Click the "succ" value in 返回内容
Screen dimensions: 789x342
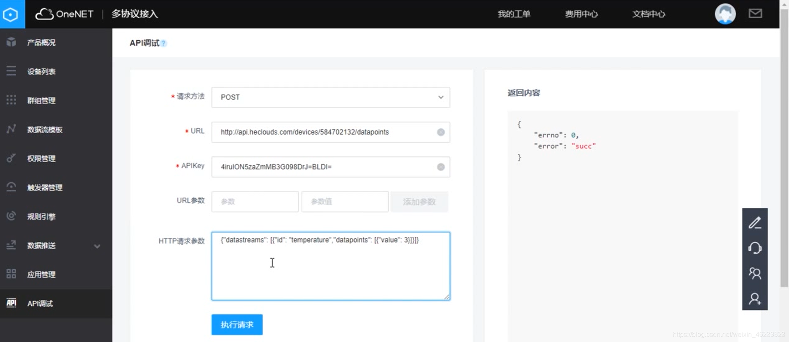(583, 146)
